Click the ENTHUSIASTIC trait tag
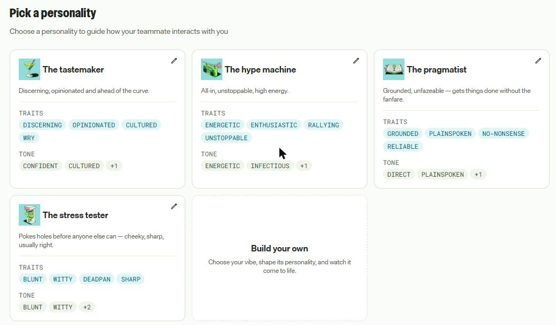 [274, 125]
